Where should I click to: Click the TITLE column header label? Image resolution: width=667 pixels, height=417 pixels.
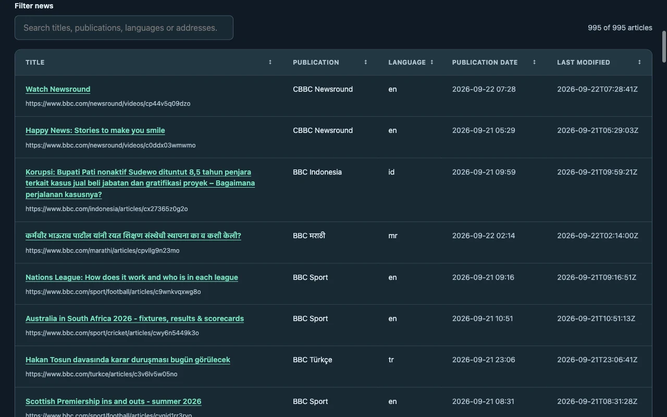[x=35, y=62]
